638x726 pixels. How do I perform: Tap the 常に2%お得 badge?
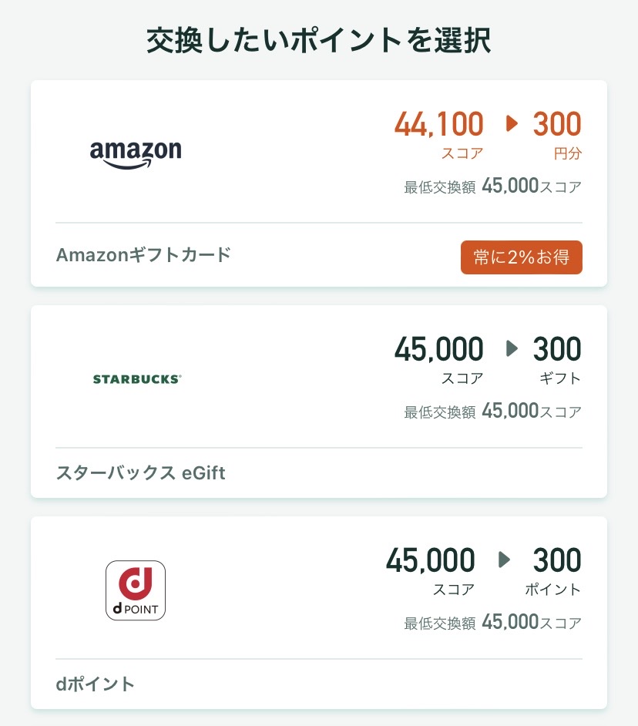521,257
